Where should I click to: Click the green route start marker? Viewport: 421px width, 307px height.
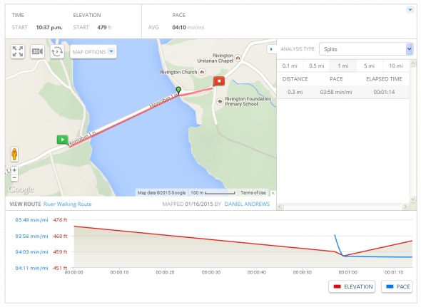pyautogui.click(x=62, y=140)
